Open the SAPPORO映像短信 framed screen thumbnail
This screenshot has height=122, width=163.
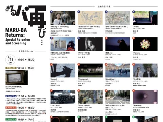[17, 78]
